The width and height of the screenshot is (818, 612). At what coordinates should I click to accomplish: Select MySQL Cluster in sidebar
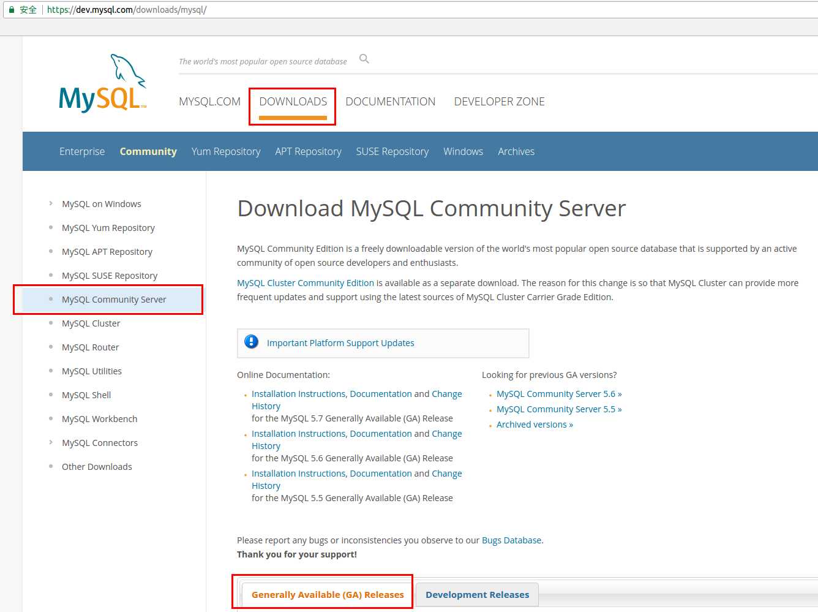[91, 323]
